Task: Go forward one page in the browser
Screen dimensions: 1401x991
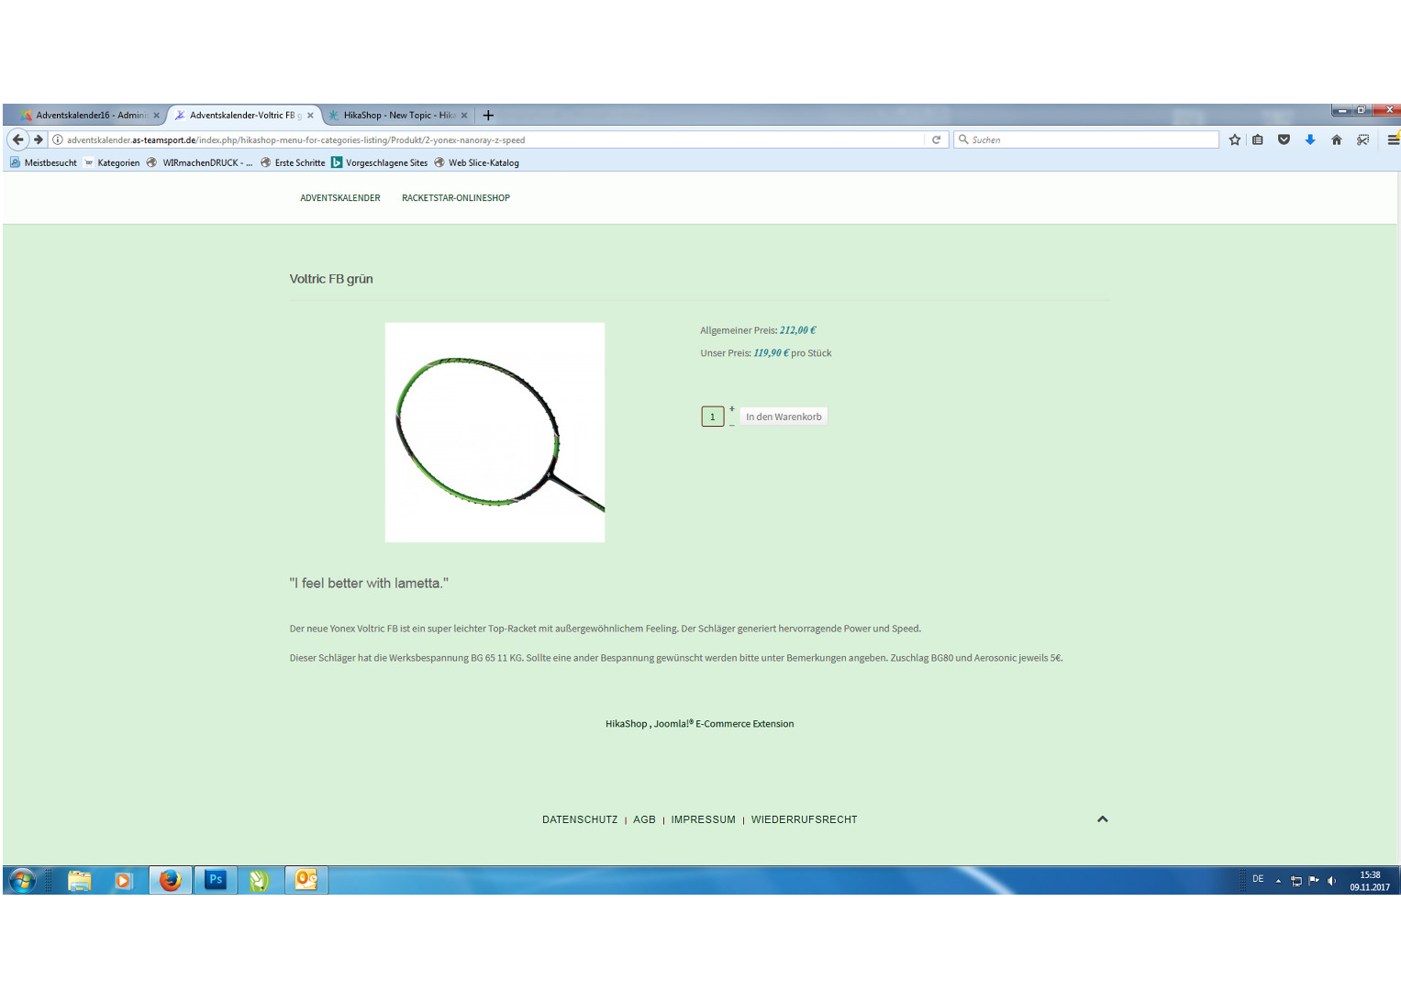Action: 39,139
